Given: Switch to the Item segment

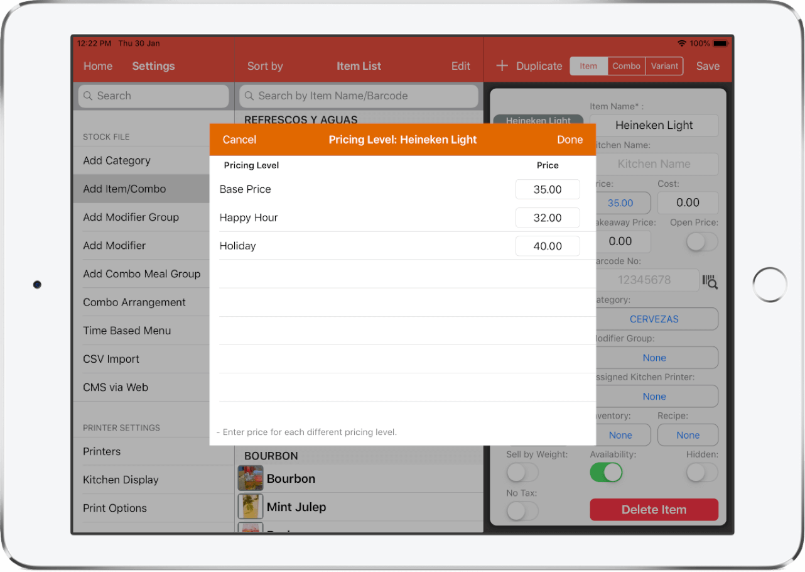Looking at the screenshot, I should tap(588, 66).
